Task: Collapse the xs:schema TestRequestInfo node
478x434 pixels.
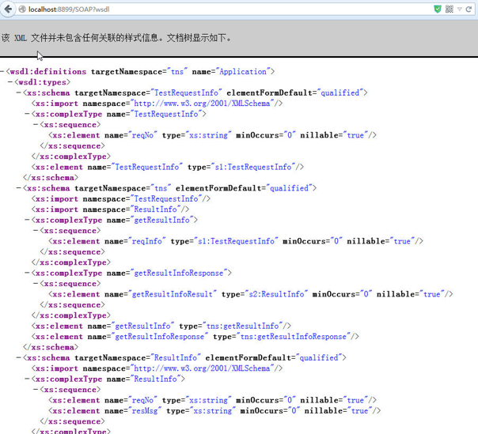Action: pos(18,93)
